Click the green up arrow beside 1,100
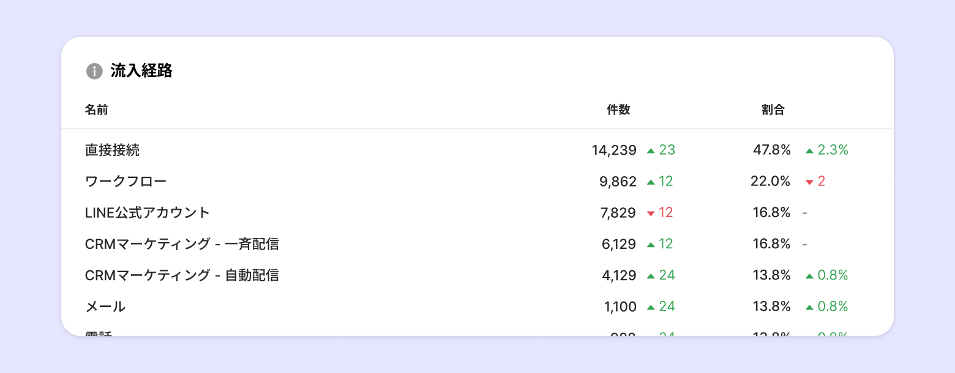 [x=651, y=307]
